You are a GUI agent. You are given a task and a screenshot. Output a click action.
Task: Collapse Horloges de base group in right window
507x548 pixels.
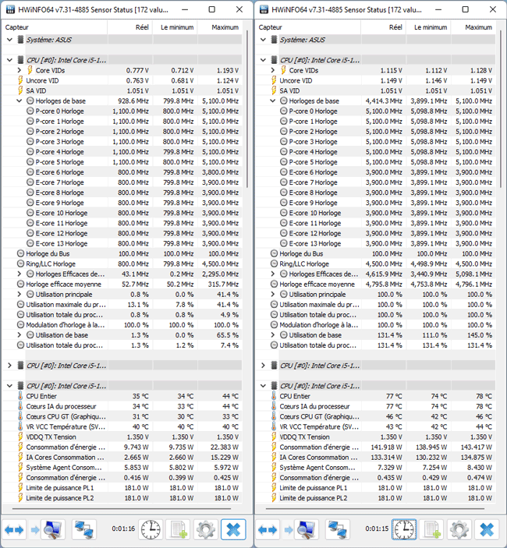(273, 101)
